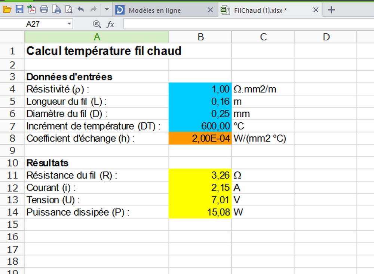Click the 'Diamètre du fil (D) :' cell

click(x=96, y=114)
